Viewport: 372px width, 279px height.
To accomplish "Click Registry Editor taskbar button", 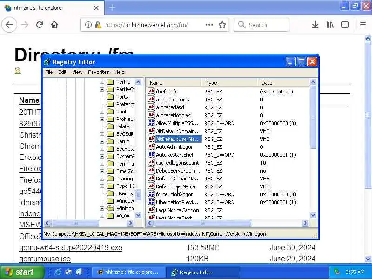I will 203,272.
